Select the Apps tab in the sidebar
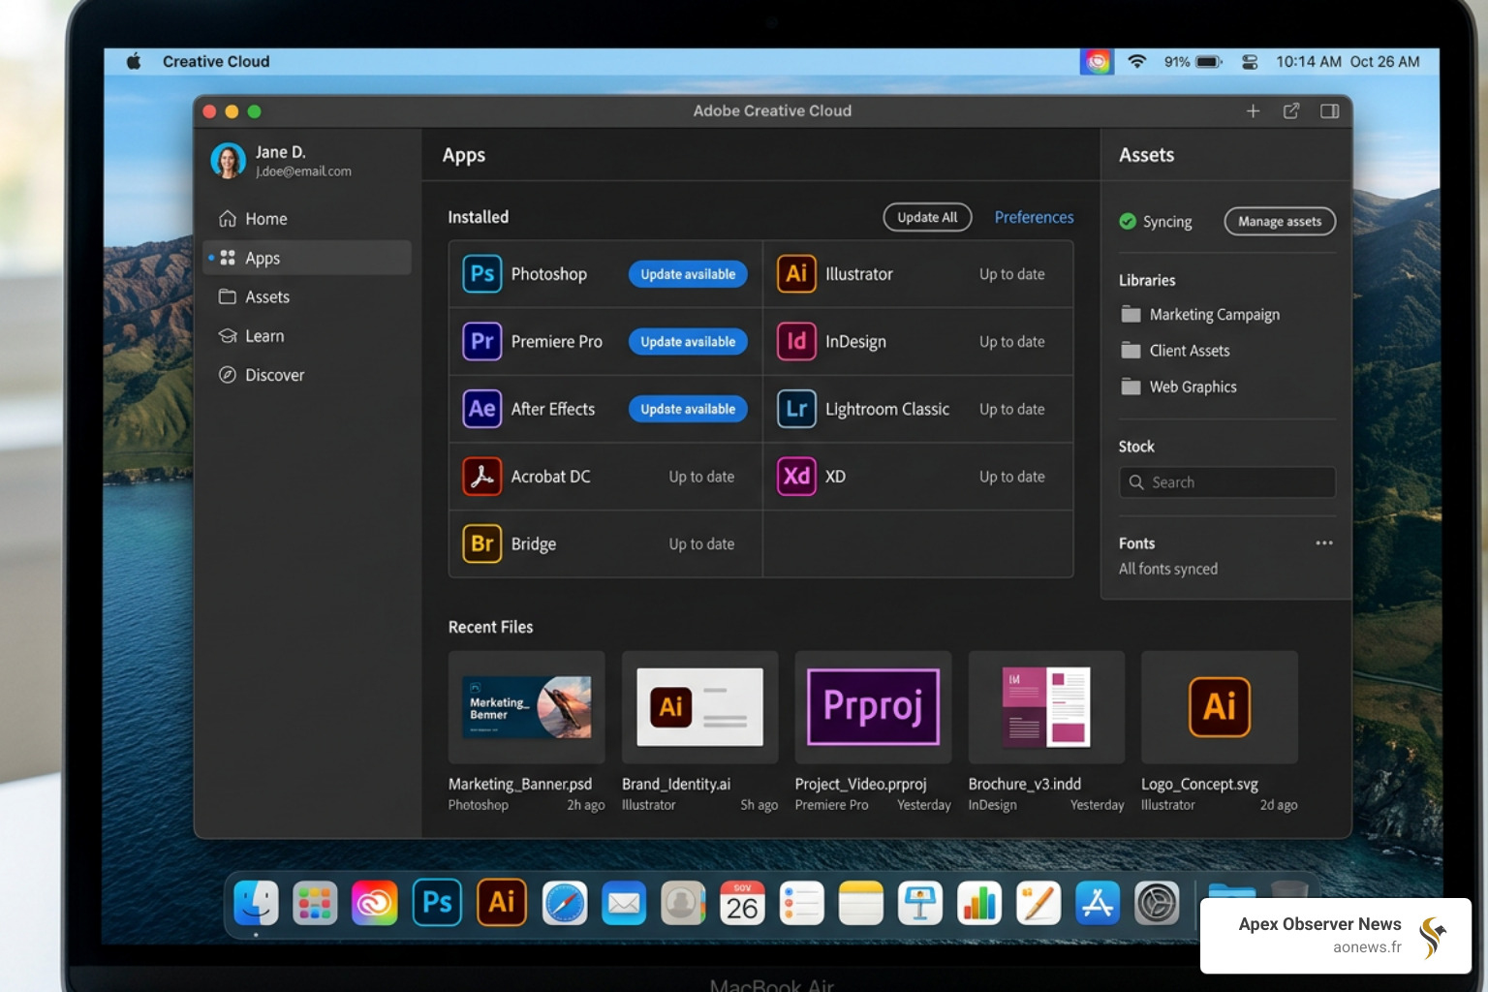 pyautogui.click(x=262, y=258)
